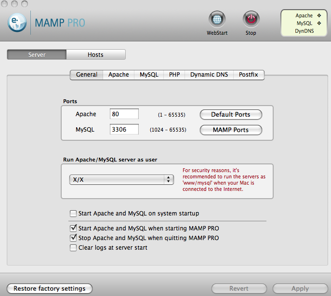
Task: Enable Start Apache and MySQL on system startup
Action: pos(73,214)
